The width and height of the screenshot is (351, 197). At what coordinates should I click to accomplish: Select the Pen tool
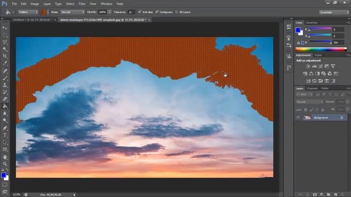pyautogui.click(x=5, y=128)
